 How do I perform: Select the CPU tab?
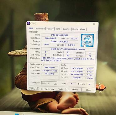tap(31, 29)
